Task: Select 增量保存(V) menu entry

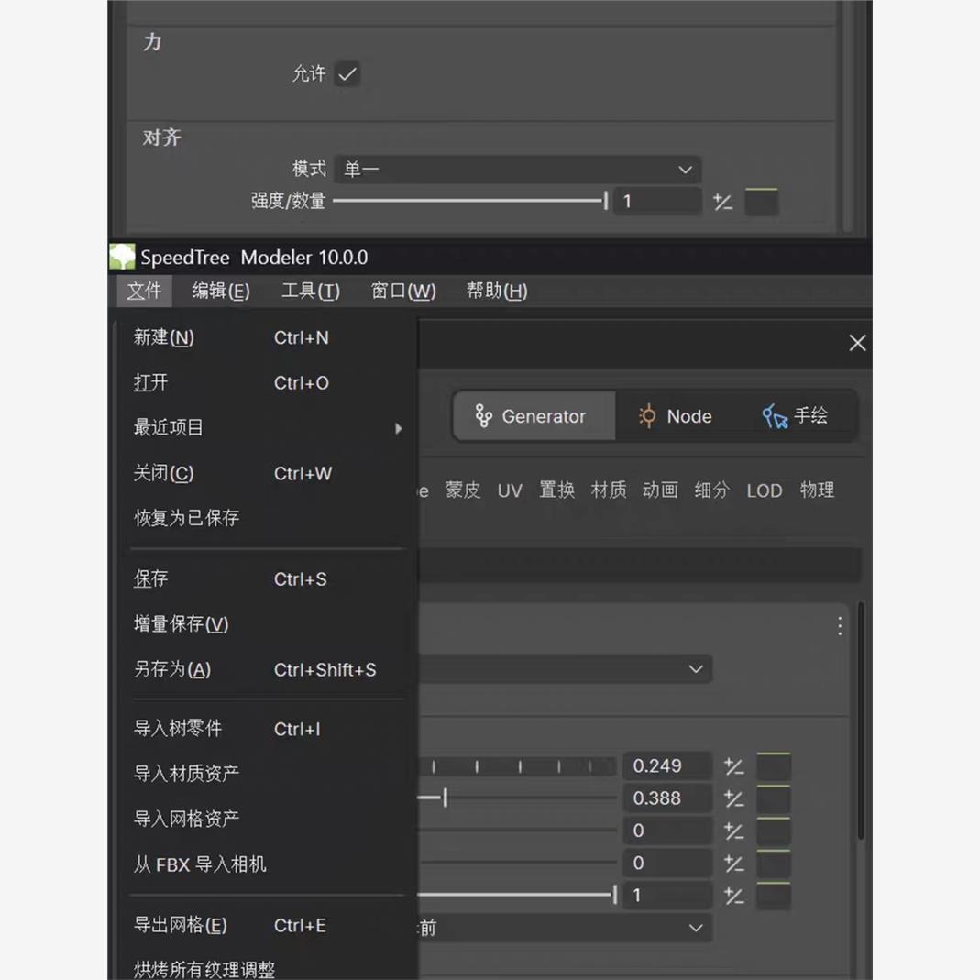Action: (x=268, y=623)
